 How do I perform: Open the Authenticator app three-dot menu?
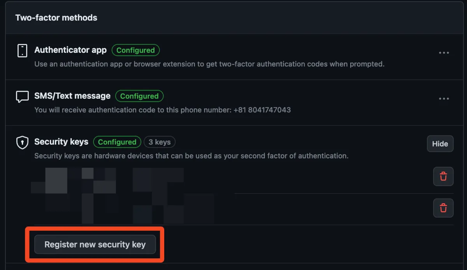click(x=444, y=53)
